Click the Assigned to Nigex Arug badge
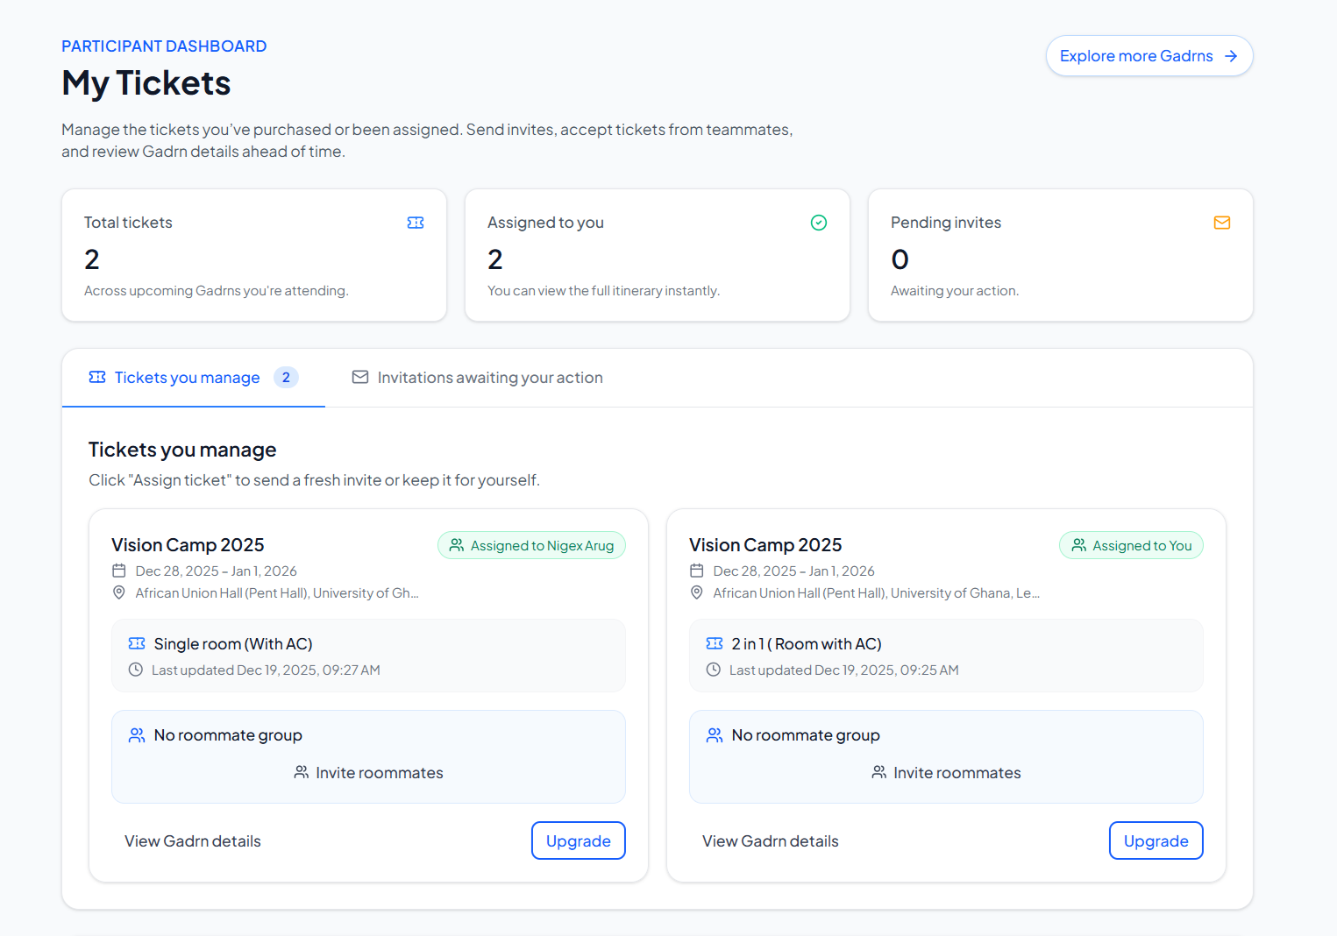The image size is (1337, 936). [x=531, y=545]
